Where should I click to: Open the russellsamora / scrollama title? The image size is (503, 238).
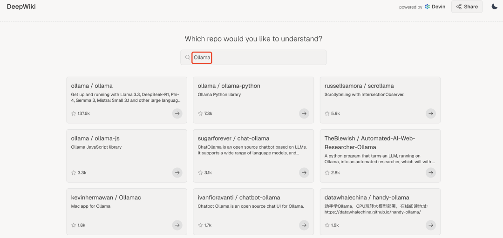pos(359,86)
